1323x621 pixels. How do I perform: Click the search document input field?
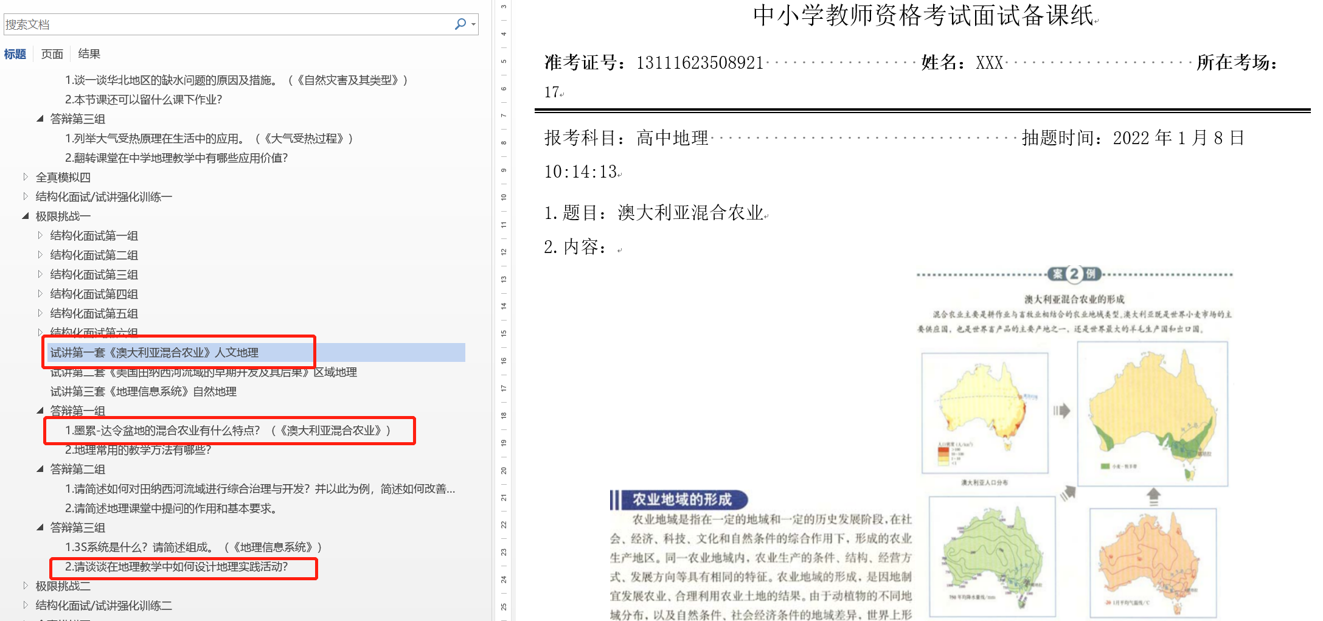pyautogui.click(x=225, y=24)
